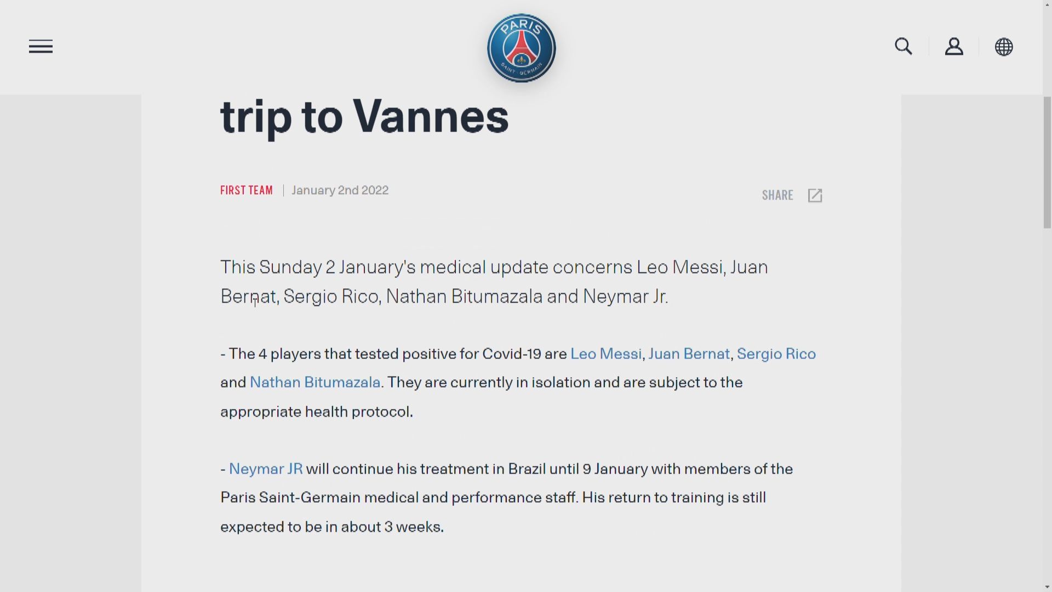Open the FIRST TEAM category link

tap(247, 191)
